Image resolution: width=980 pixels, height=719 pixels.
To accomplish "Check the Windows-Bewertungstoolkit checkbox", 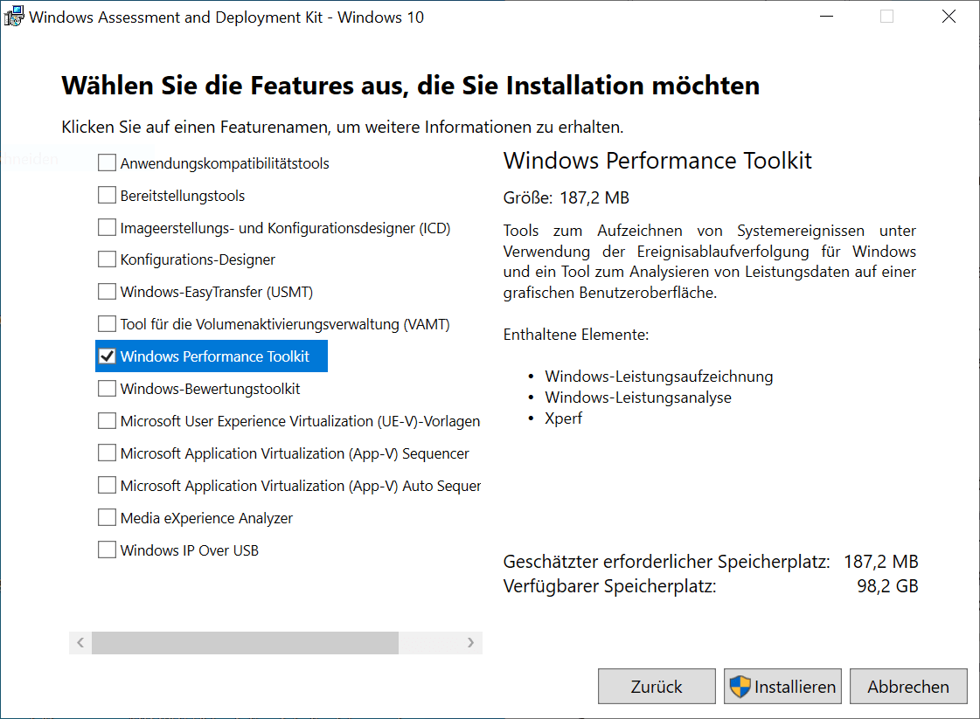I will (x=107, y=389).
